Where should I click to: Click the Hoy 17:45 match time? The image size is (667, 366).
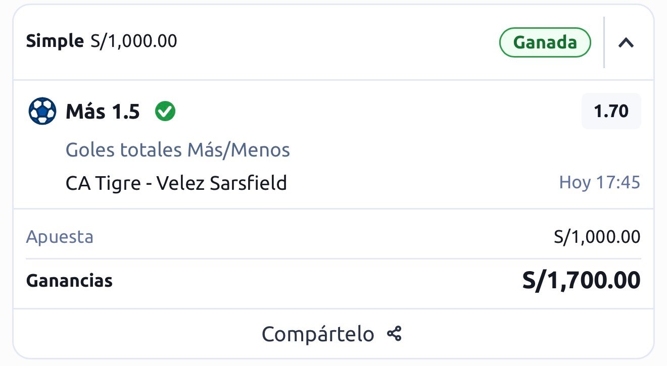[x=600, y=183]
